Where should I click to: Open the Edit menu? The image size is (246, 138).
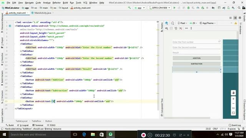click(14, 3)
